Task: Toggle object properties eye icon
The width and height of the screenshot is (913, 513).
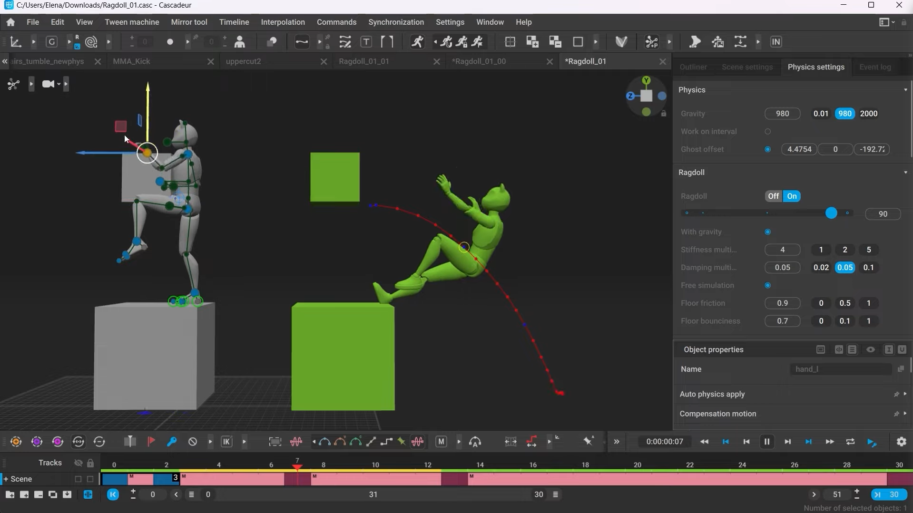Action: [x=870, y=349]
